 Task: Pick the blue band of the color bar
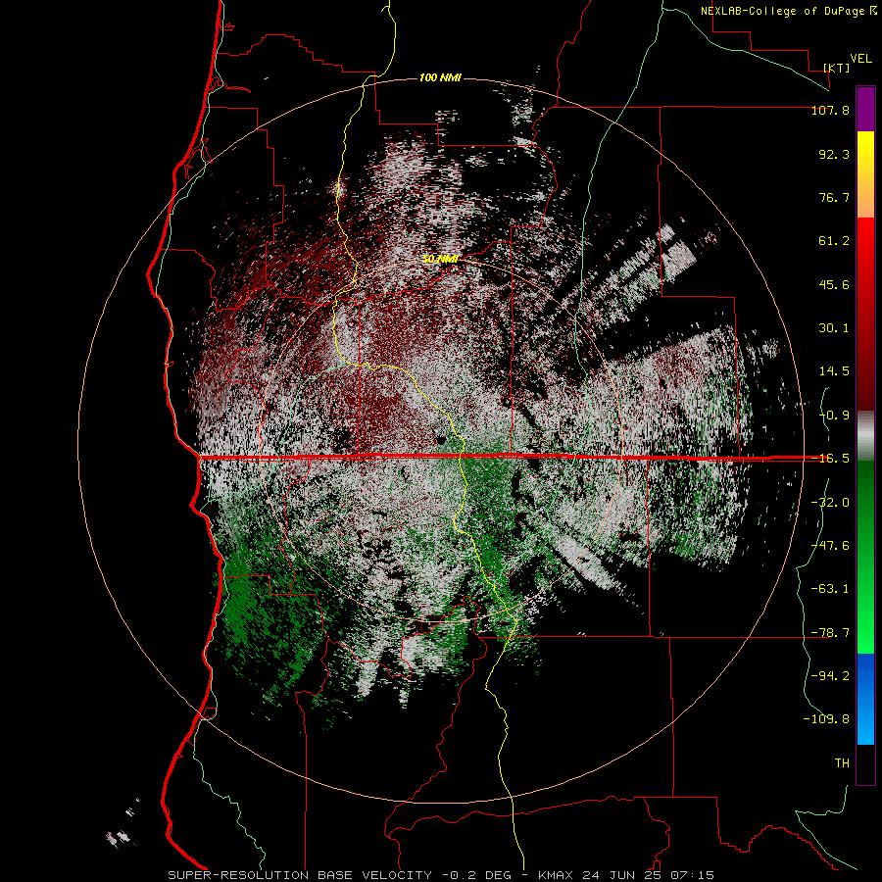(x=865, y=699)
